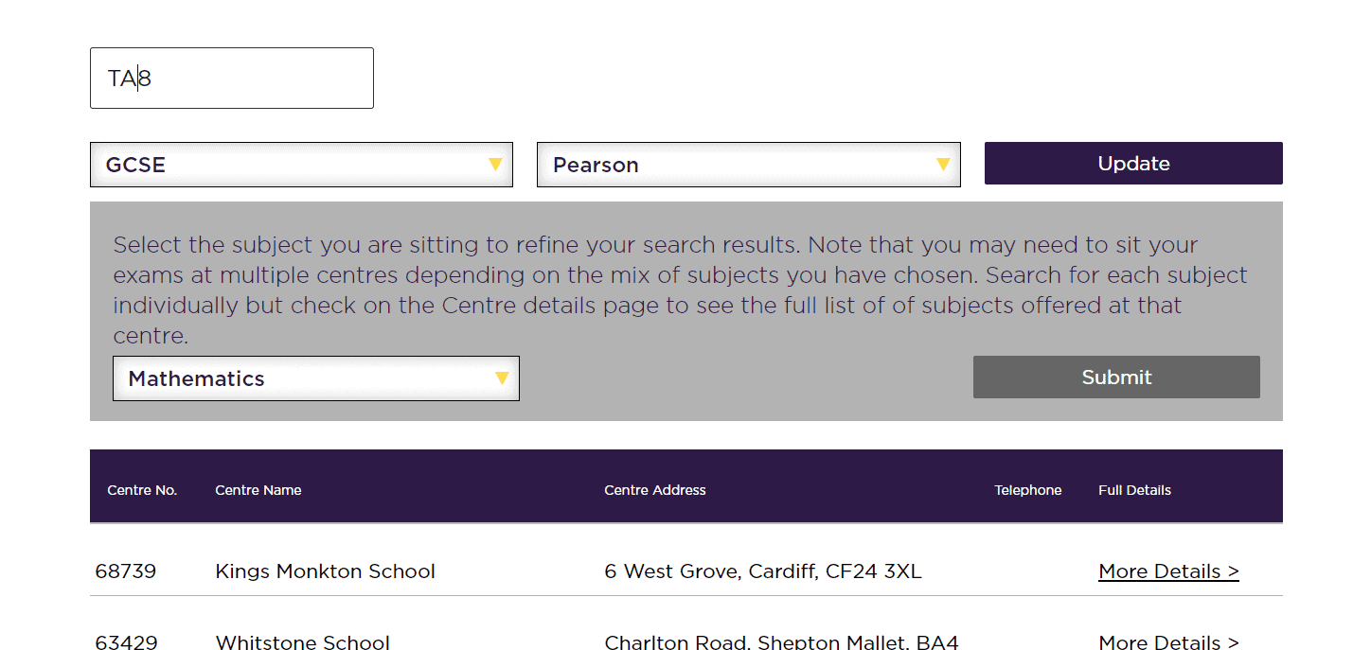
Task: Click the Centre Address column header
Action: click(655, 490)
